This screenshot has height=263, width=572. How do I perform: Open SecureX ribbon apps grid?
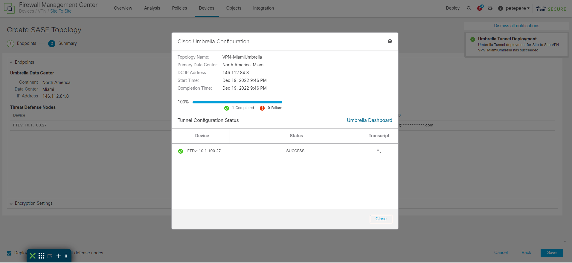42,256
